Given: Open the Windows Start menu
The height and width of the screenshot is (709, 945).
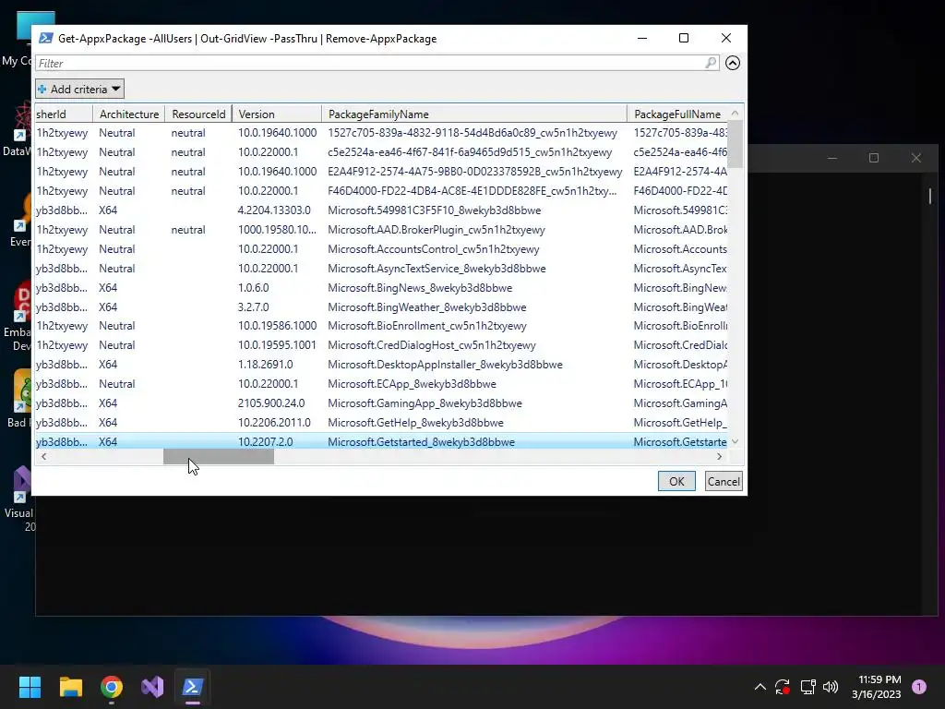Looking at the screenshot, I should pos(30,687).
